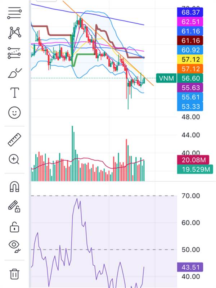This screenshot has height=288, width=216.
Task: Click the RSI line peak near 70
Action: [x=77, y=199]
